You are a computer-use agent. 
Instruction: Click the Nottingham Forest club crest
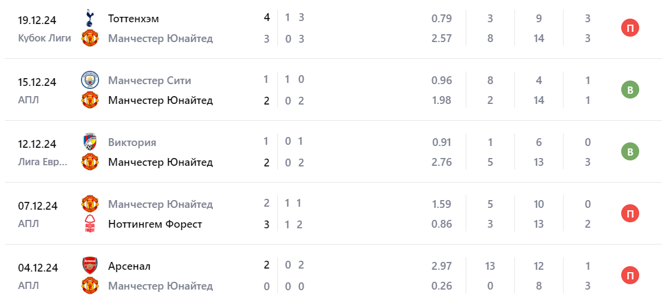(x=89, y=224)
